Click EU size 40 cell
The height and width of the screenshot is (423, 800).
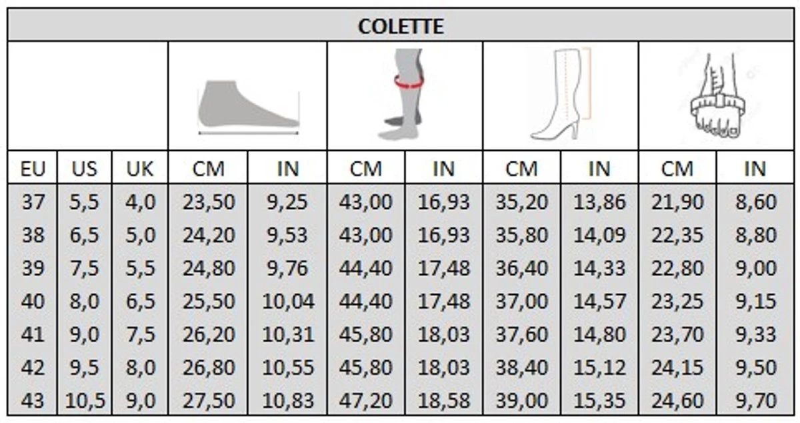[33, 302]
